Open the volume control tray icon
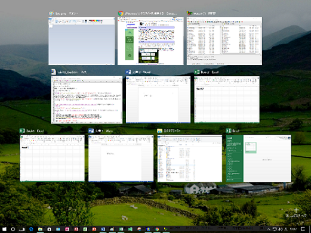 pos(281,229)
